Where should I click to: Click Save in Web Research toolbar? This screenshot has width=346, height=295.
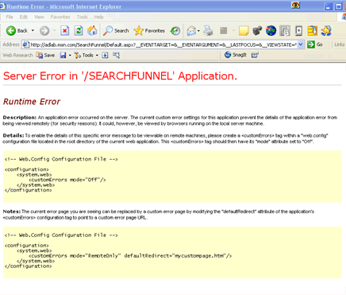click(45, 55)
